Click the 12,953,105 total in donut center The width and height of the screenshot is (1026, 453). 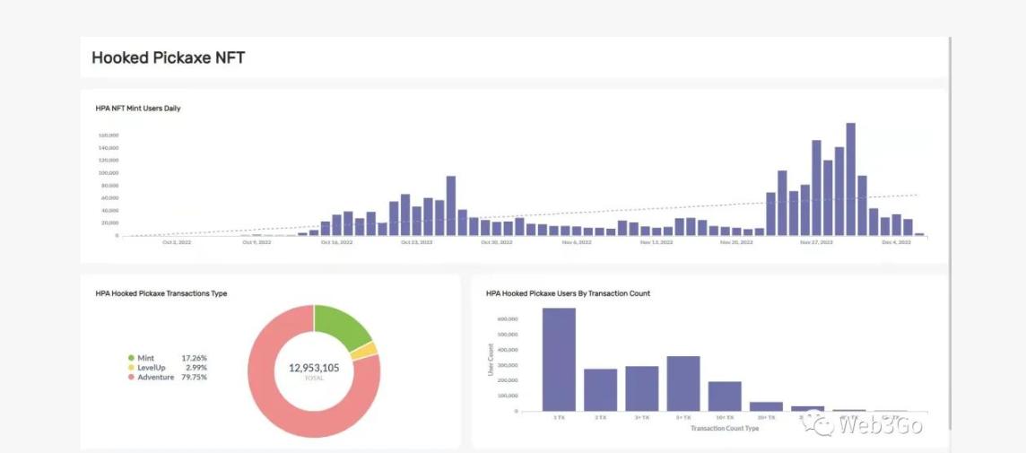point(314,368)
